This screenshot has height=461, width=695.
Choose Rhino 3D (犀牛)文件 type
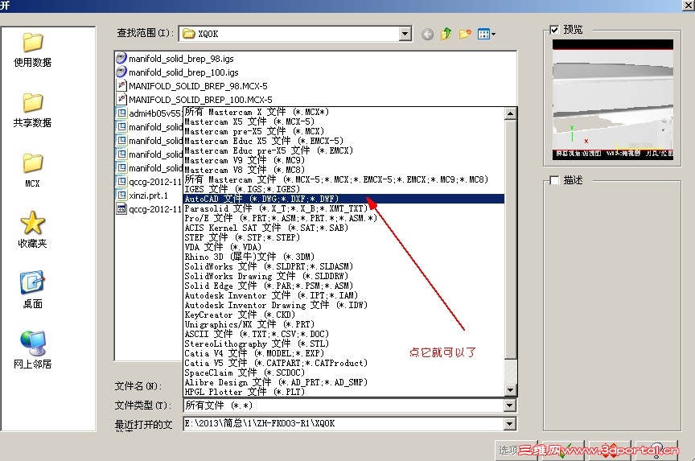pyautogui.click(x=344, y=257)
